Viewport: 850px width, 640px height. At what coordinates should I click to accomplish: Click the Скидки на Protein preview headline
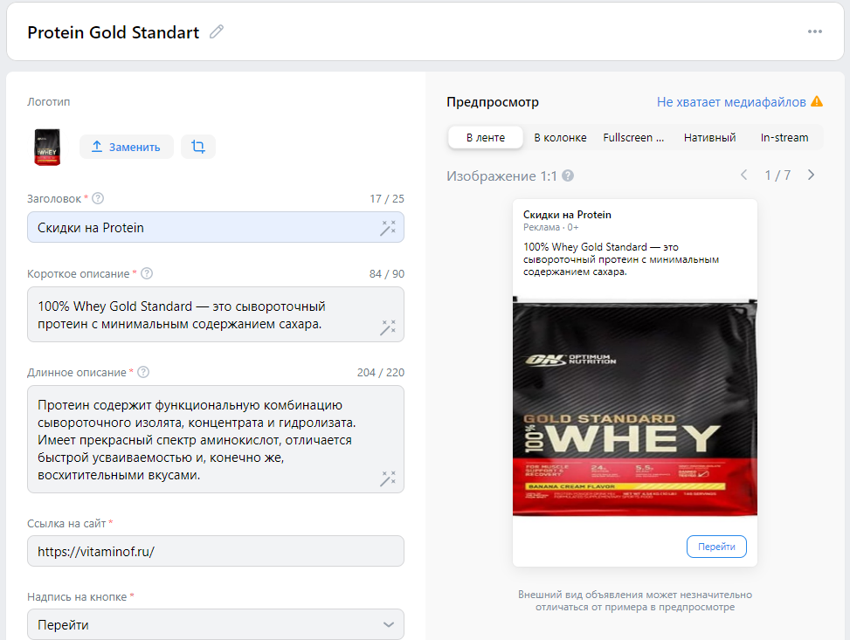567,215
